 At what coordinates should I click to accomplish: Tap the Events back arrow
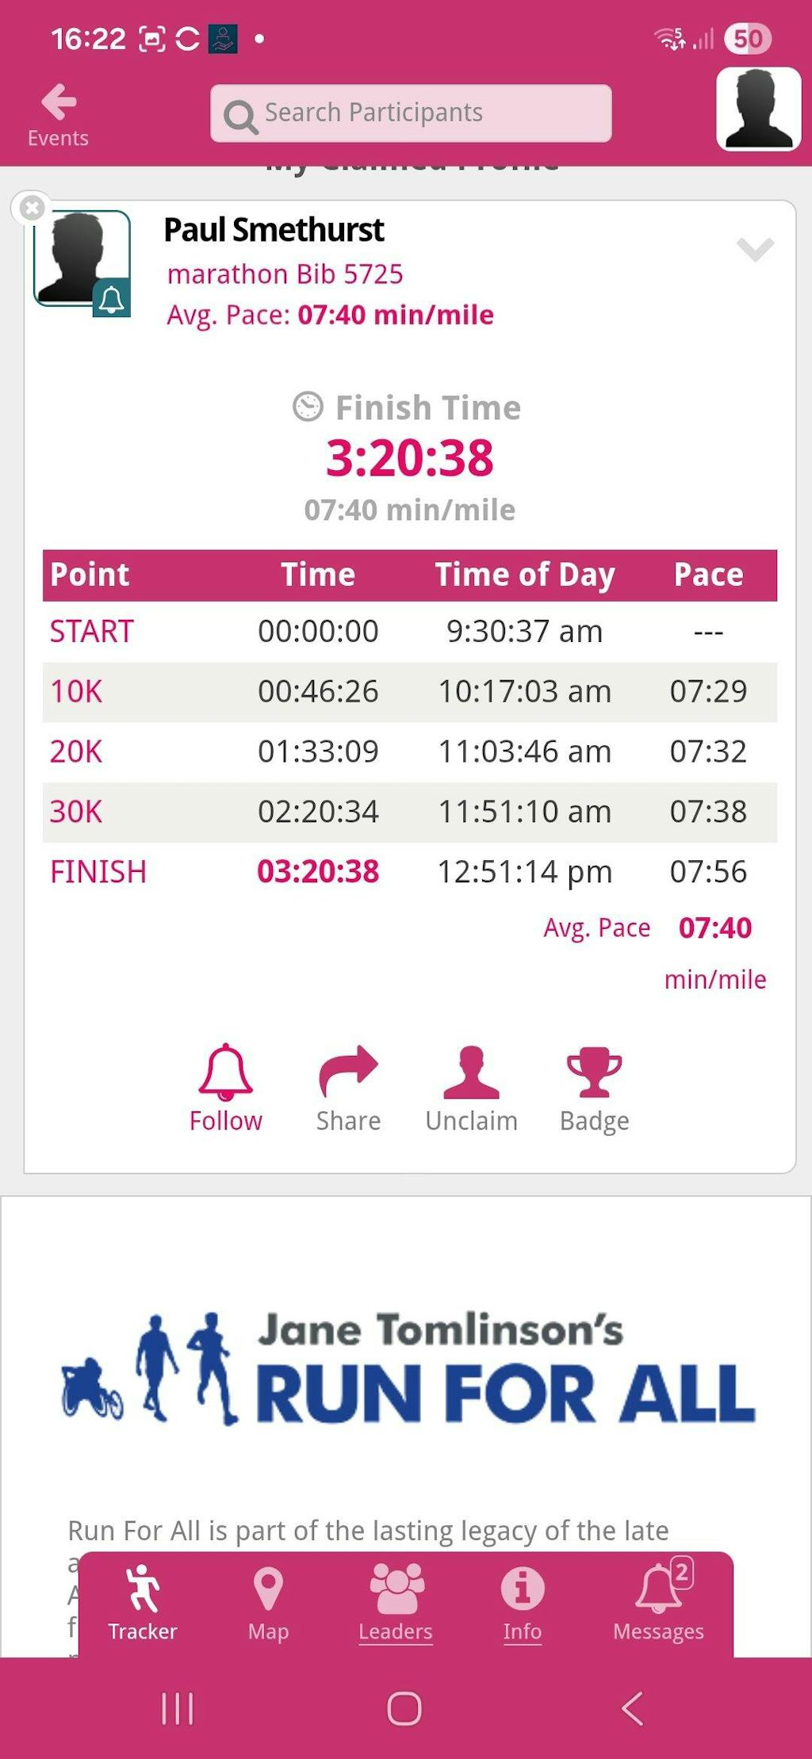point(58,114)
